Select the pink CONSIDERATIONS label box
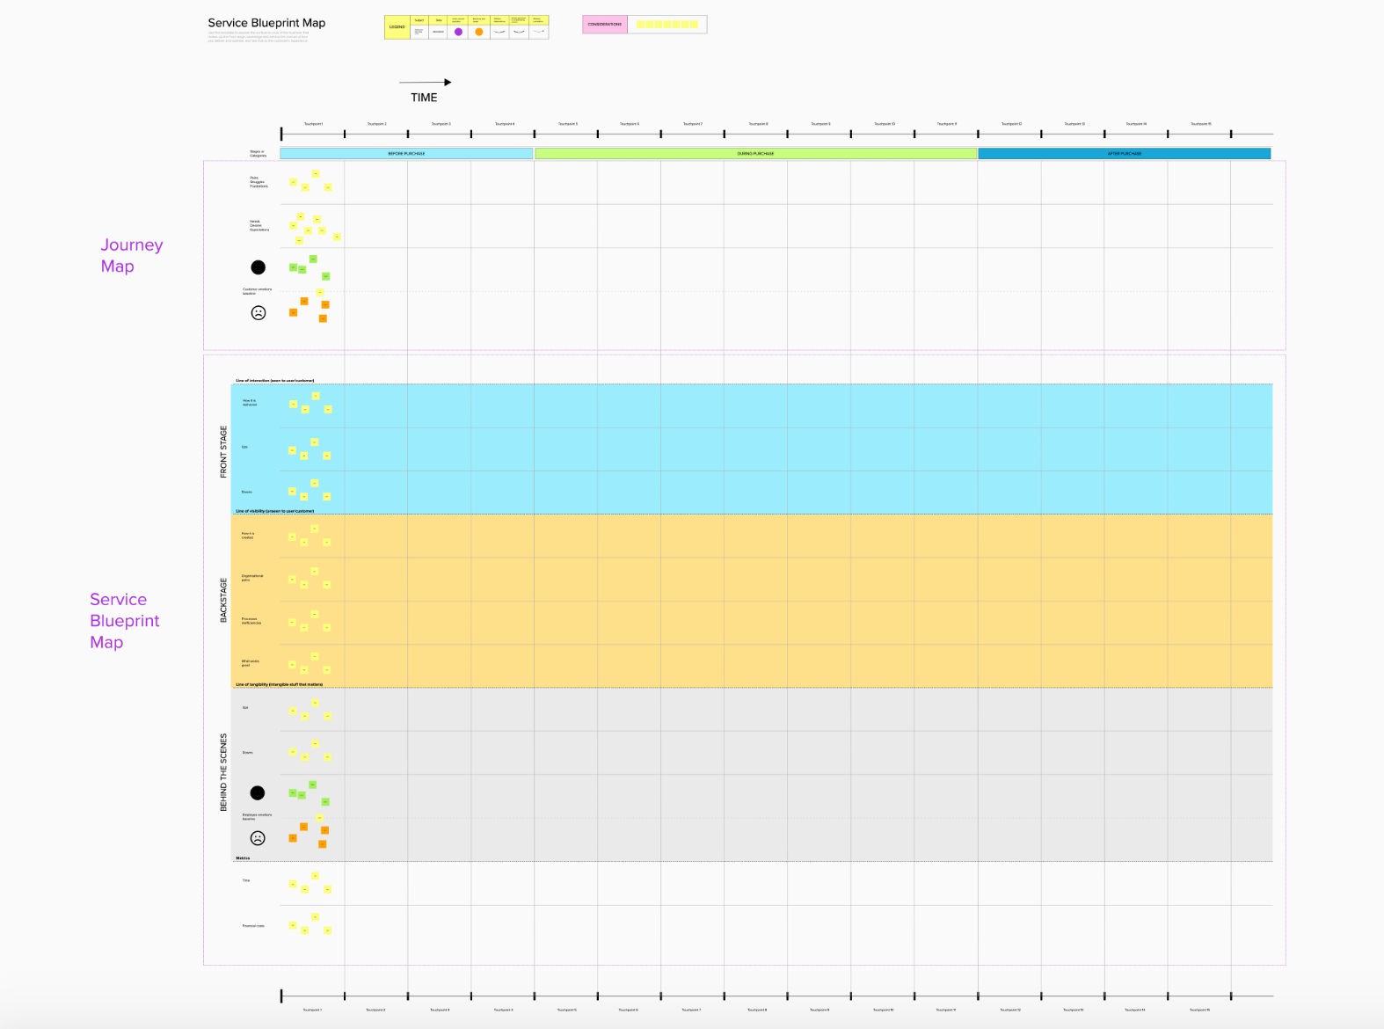 click(x=605, y=25)
